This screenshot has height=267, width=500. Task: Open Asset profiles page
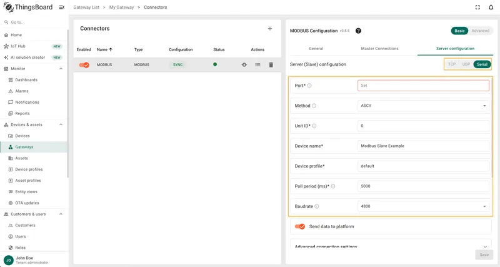34,181
